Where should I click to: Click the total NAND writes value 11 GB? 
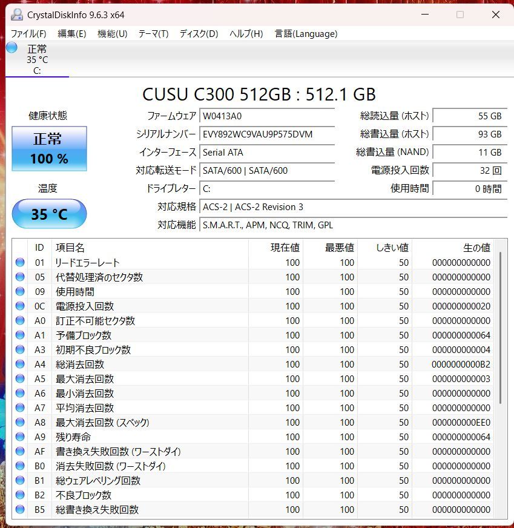[x=470, y=153]
